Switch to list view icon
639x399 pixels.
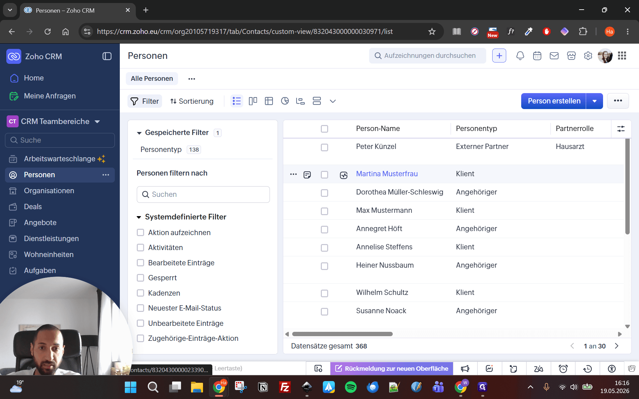point(237,101)
